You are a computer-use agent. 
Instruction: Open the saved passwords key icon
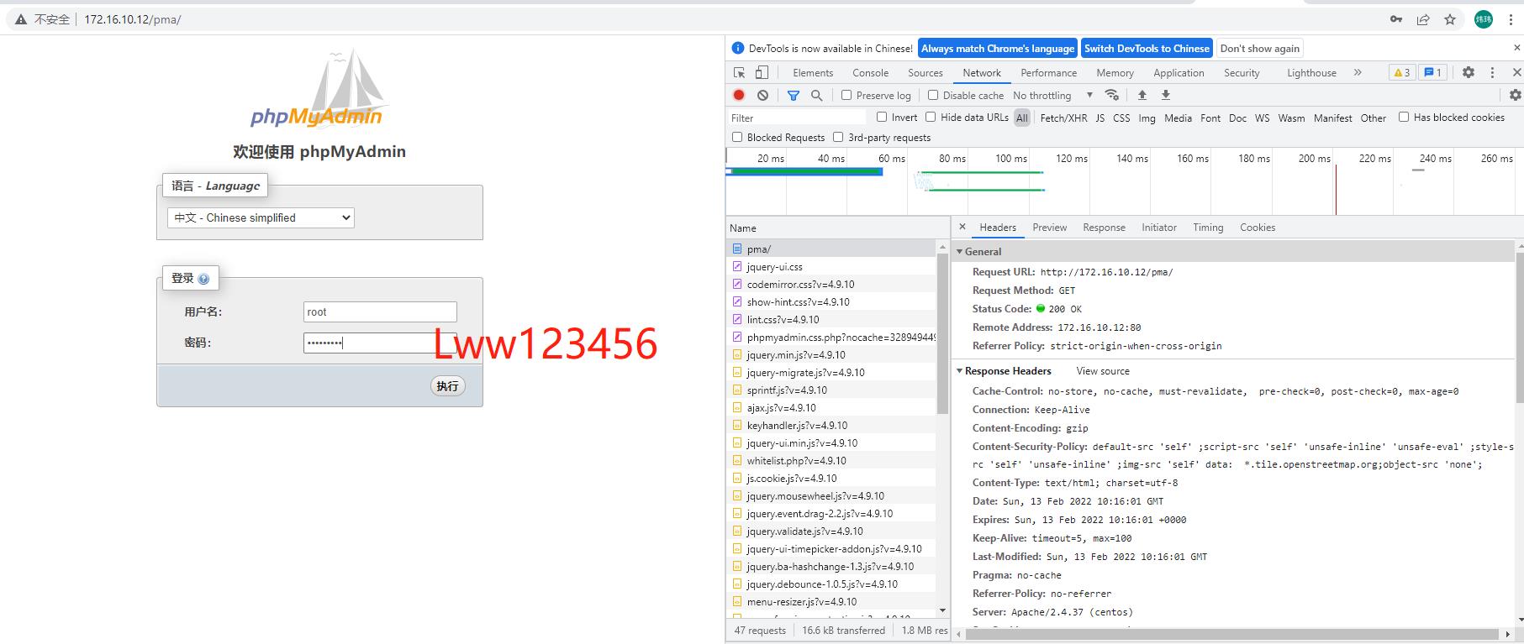point(1396,19)
